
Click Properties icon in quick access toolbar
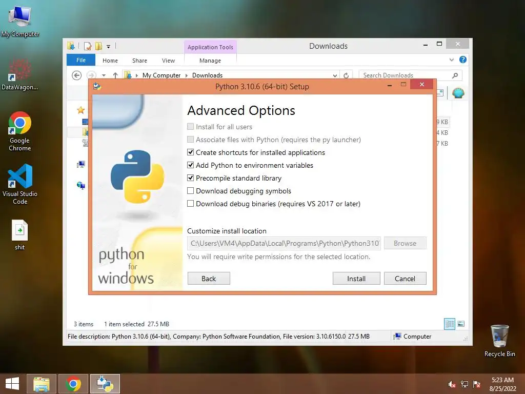88,46
